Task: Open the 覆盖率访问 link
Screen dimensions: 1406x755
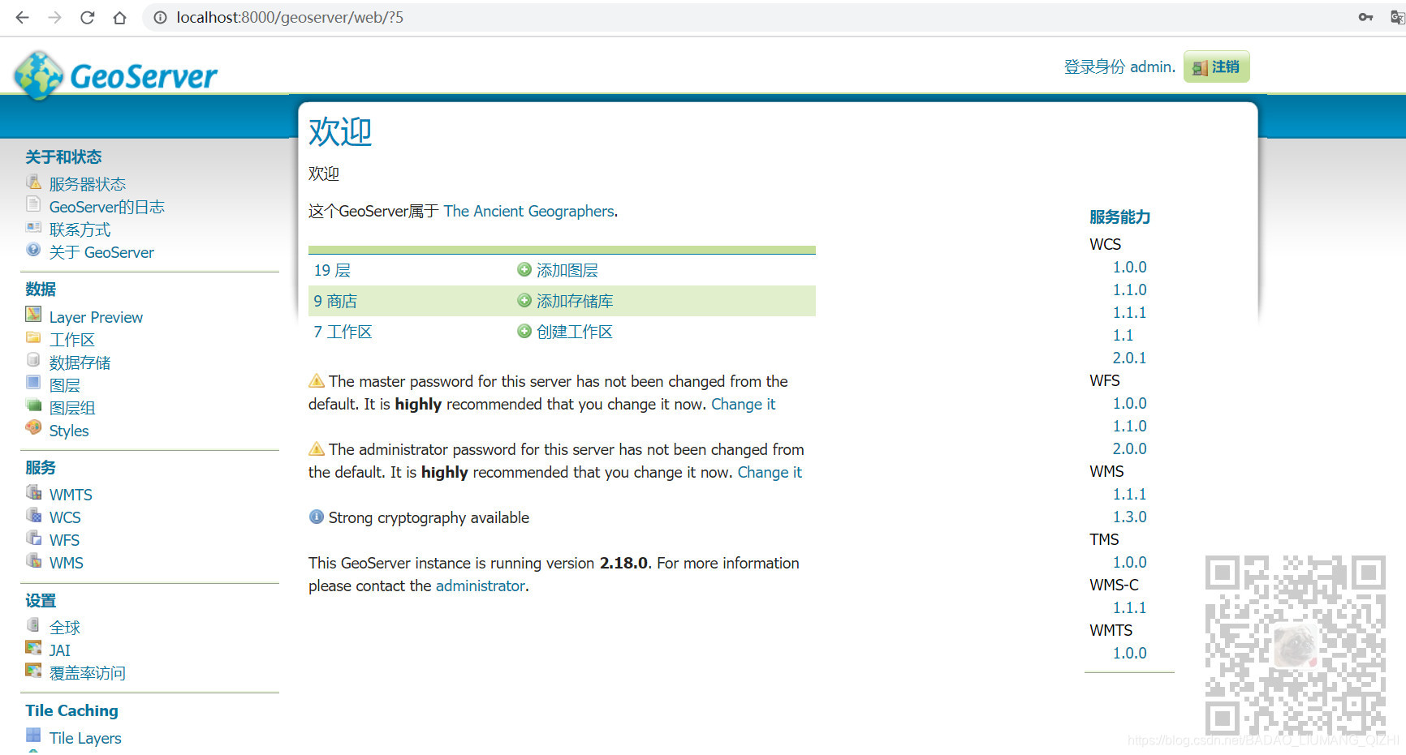Action: pos(88,673)
